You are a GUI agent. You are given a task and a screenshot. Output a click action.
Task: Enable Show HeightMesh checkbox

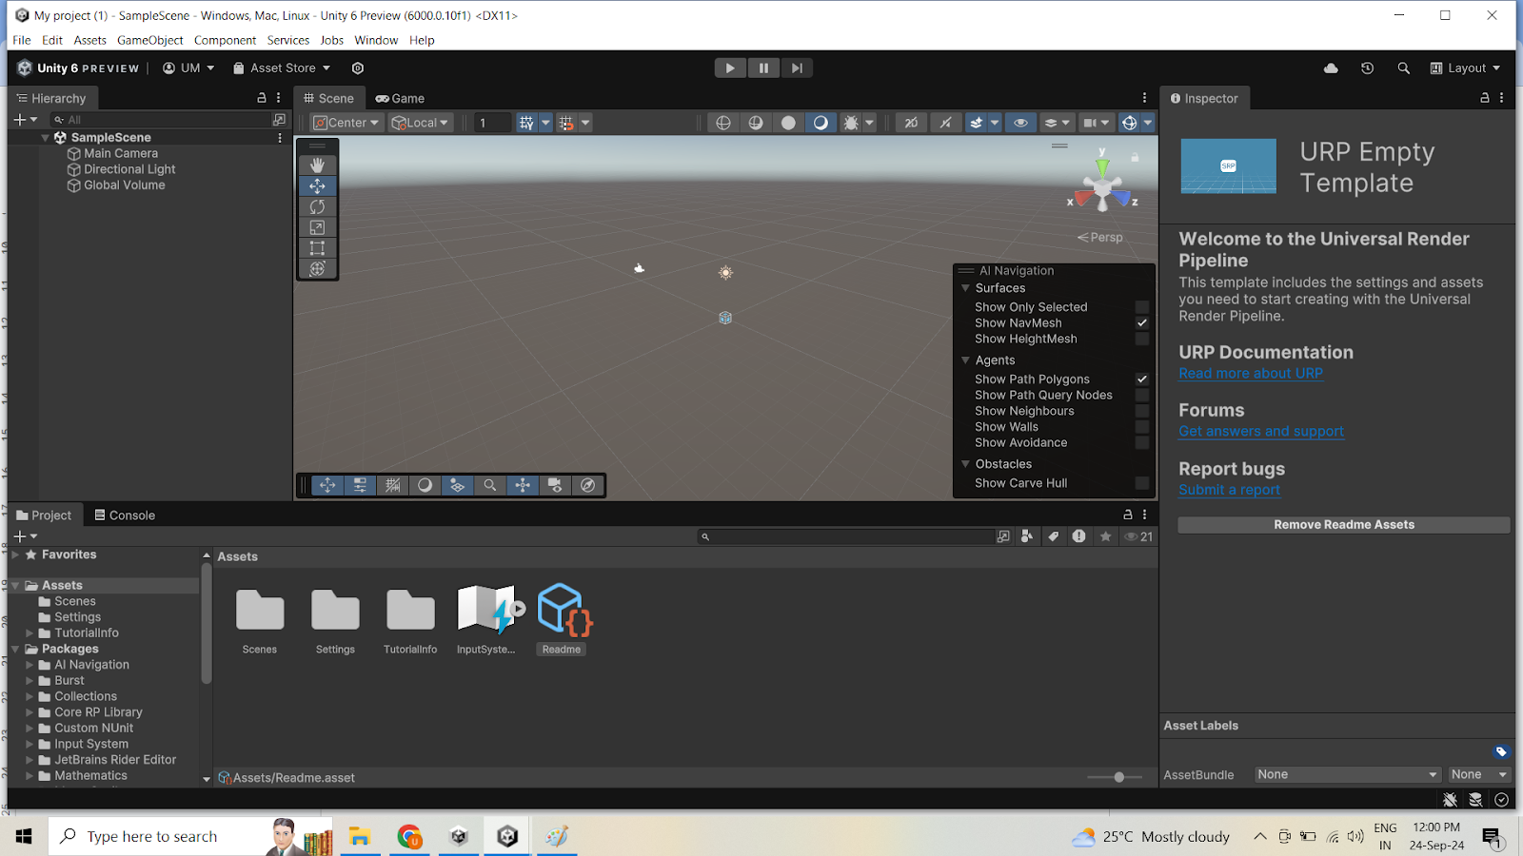1142,339
